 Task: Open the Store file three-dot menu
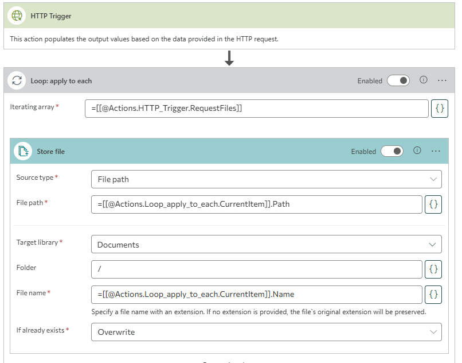[436, 150]
